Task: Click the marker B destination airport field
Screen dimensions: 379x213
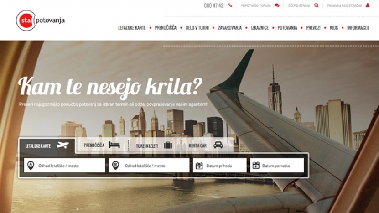Action: click(x=149, y=166)
